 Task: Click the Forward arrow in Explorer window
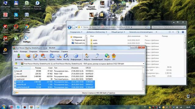(73, 27)
